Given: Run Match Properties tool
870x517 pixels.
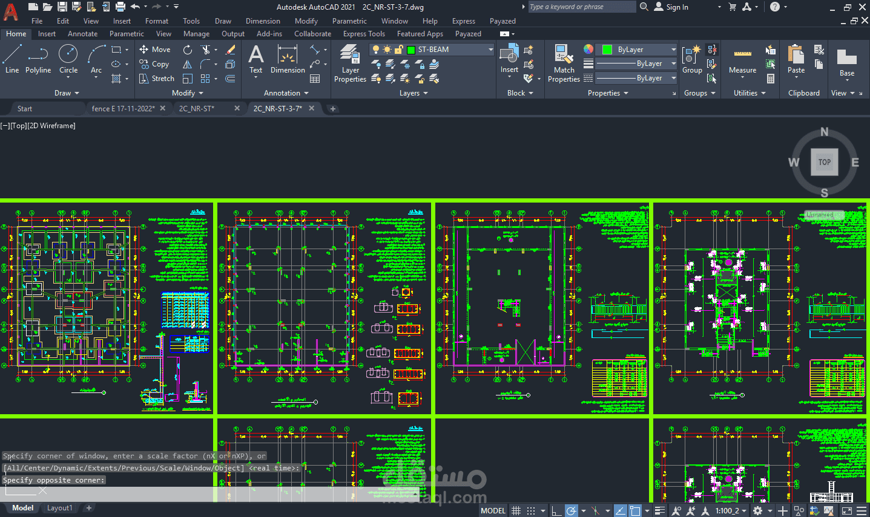Looking at the screenshot, I should point(564,63).
